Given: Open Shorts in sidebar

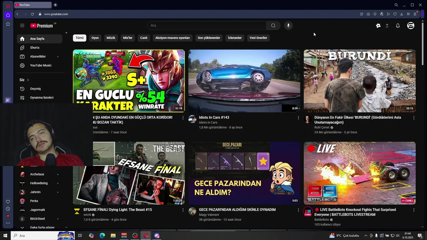Looking at the screenshot, I should [40, 48].
